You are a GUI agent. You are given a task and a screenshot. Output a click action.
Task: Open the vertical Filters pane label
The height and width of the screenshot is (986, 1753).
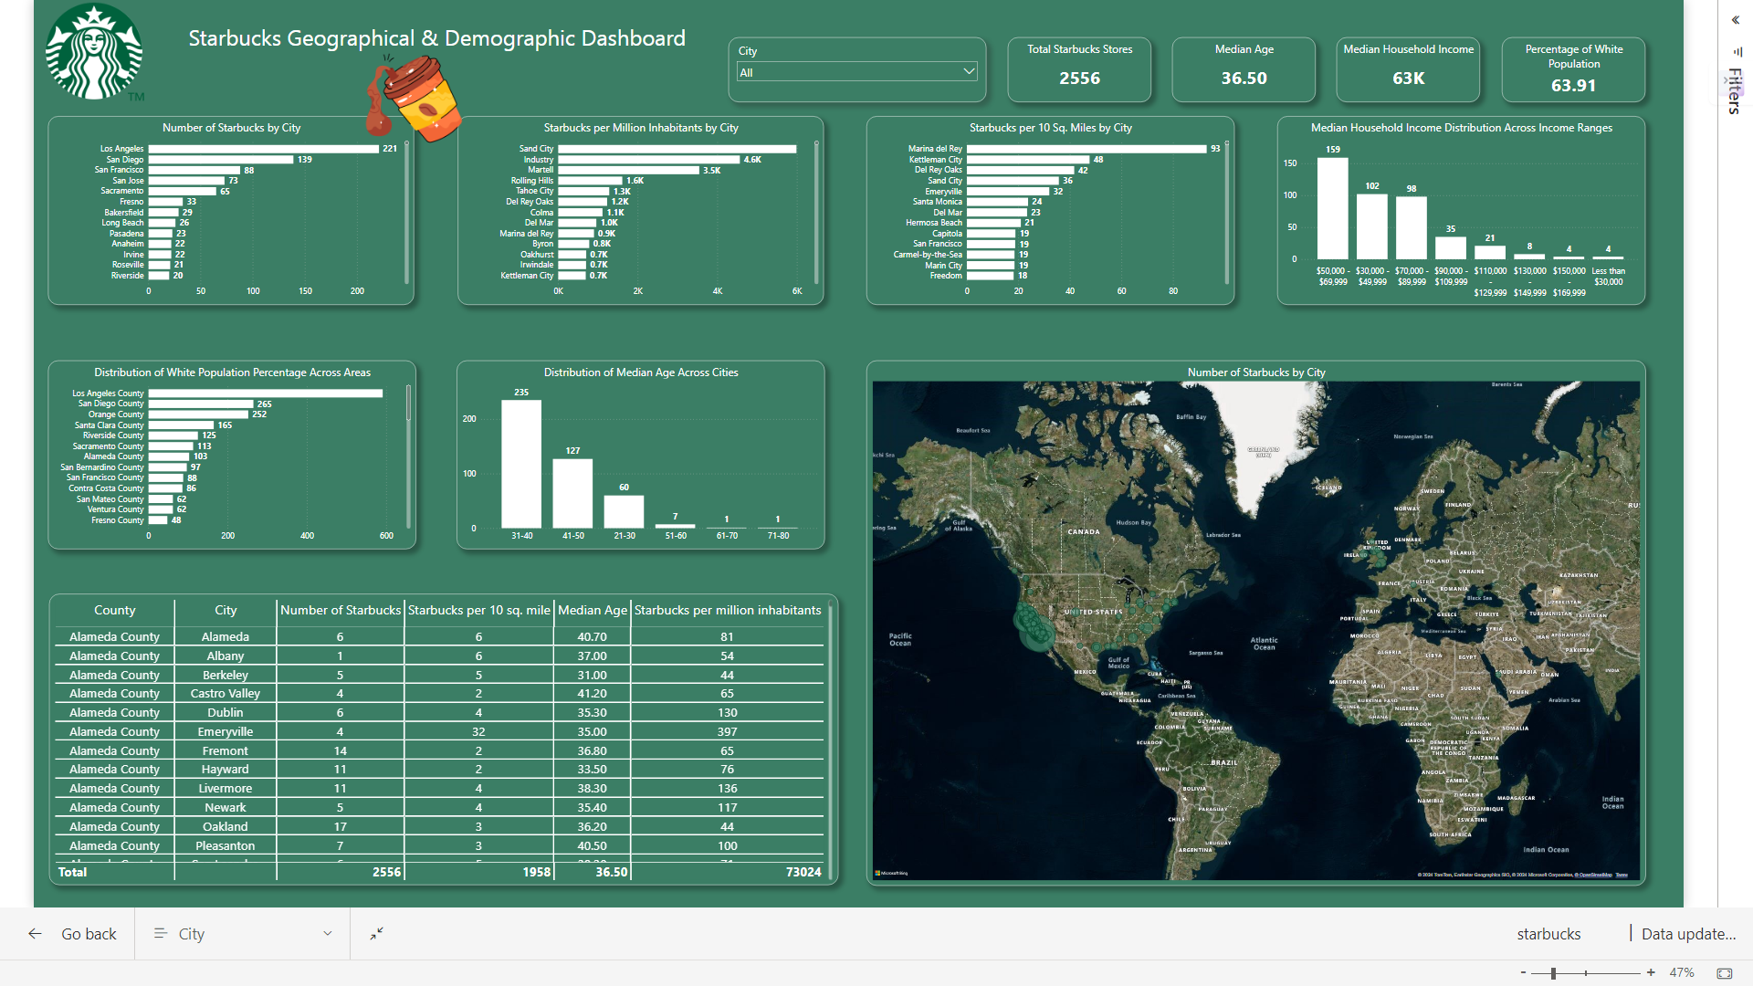(1735, 91)
